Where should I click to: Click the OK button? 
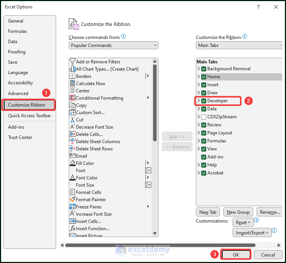(x=236, y=255)
